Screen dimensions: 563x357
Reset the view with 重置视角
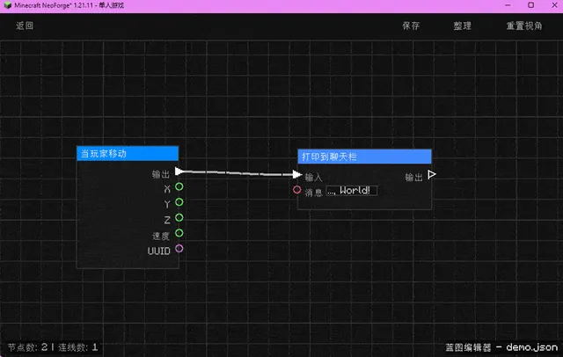(524, 25)
